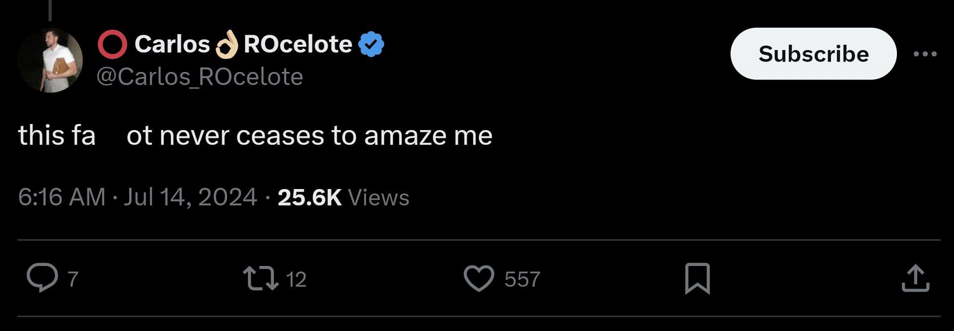Click the OK hand emoji in name
Viewport: 954px width, 331px height.
[227, 44]
